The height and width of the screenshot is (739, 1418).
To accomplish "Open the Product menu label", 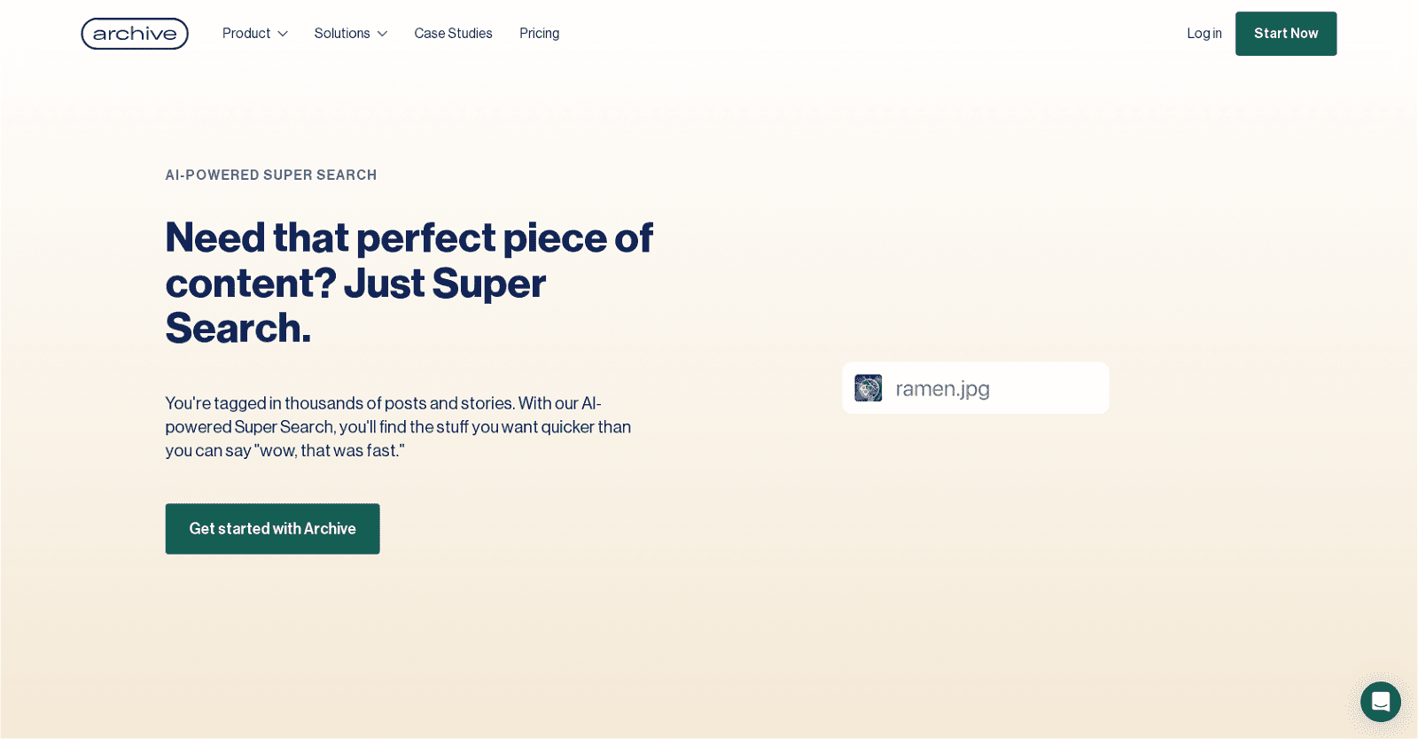I will click(245, 34).
